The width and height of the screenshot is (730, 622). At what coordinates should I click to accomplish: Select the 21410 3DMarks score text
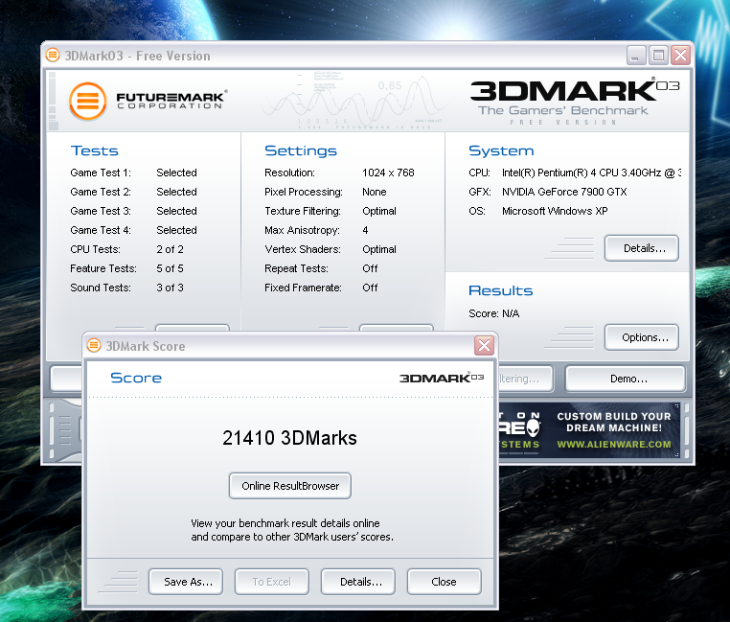289,438
